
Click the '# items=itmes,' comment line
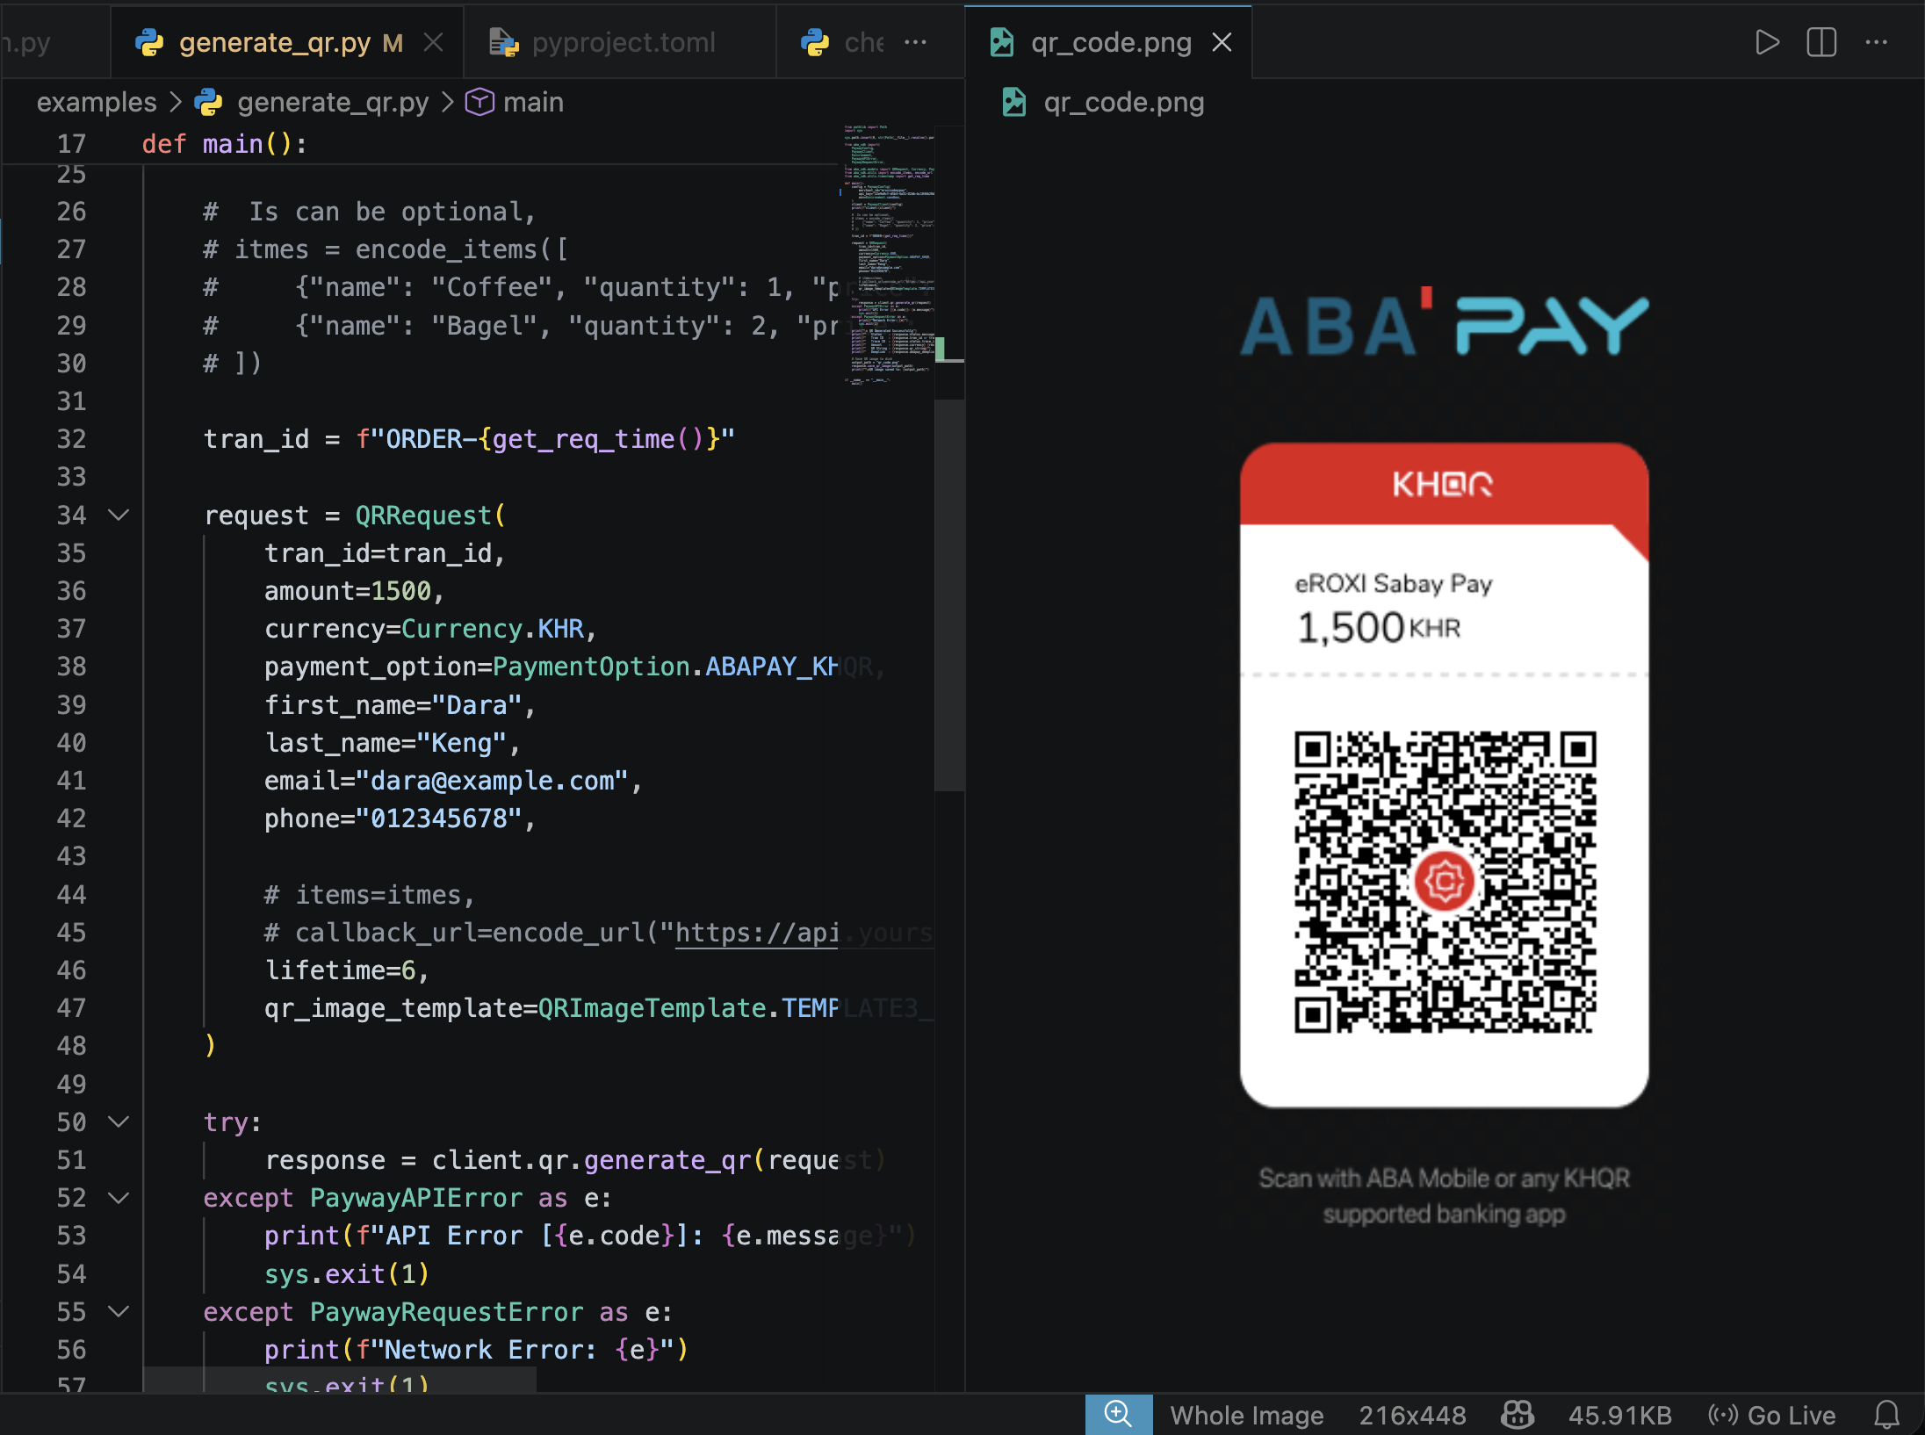point(369,895)
